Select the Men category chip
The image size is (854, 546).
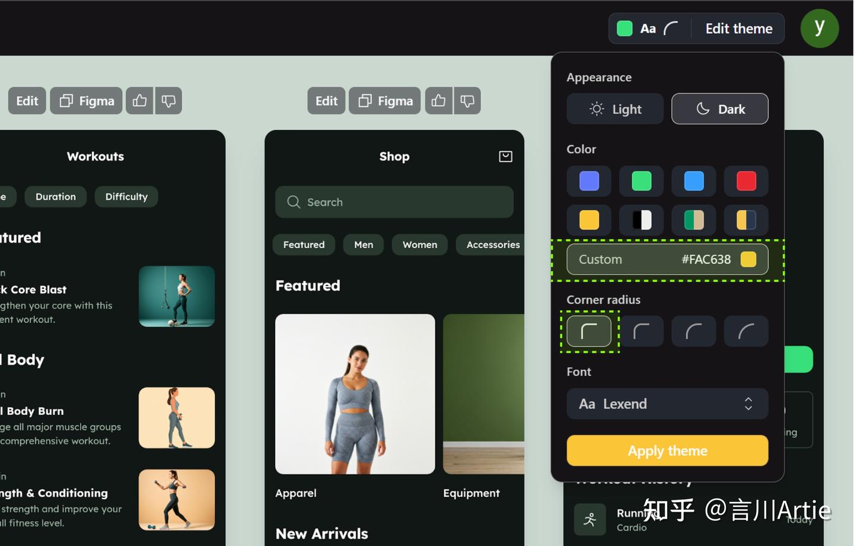(364, 245)
